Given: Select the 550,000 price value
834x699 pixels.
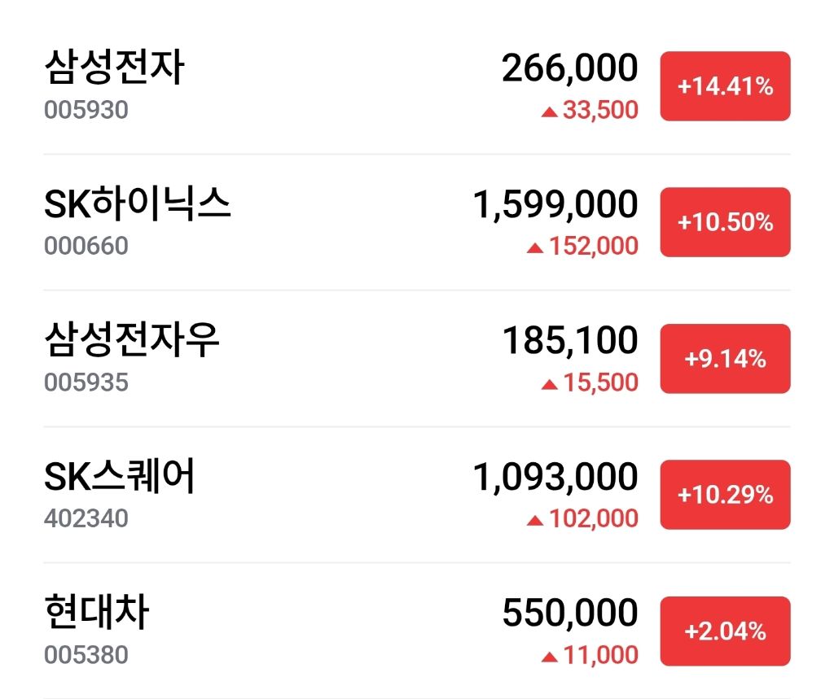Looking at the screenshot, I should [569, 613].
